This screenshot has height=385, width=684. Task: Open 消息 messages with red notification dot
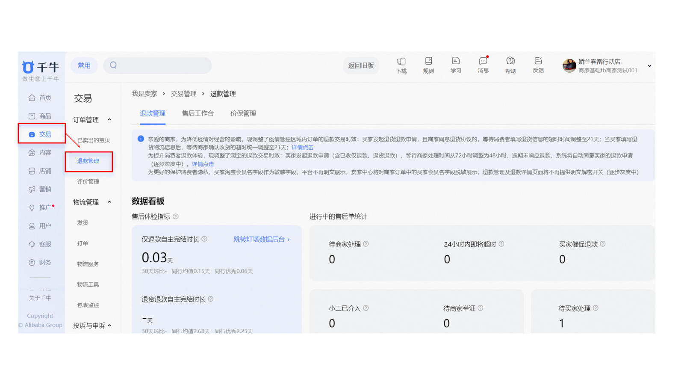tap(483, 65)
